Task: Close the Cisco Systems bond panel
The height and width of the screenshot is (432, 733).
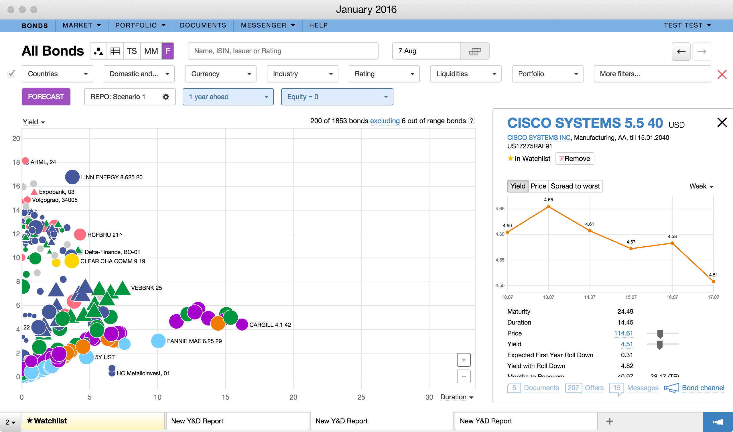Action: [722, 122]
